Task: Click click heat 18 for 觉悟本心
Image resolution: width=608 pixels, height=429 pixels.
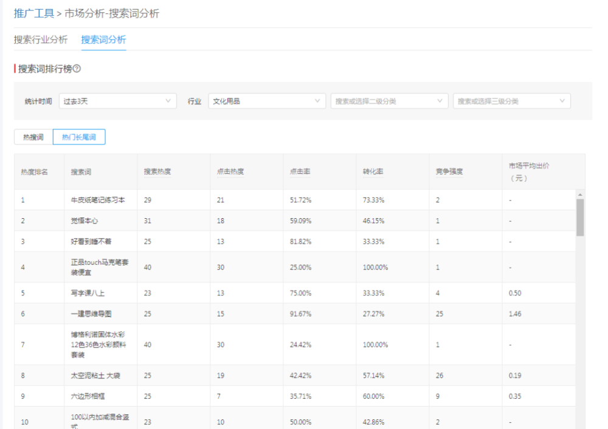Action: click(x=220, y=221)
